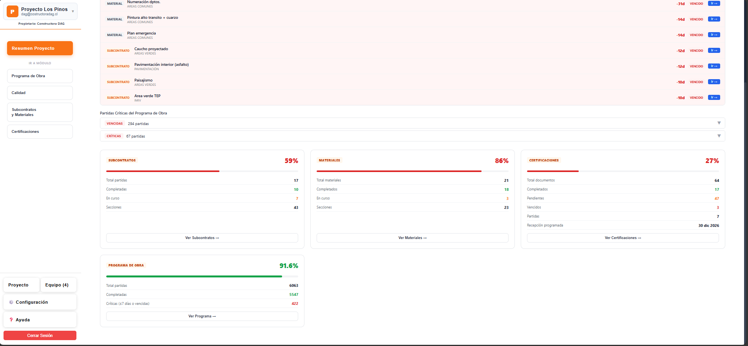Select the Proyecto tab
Screen dimensions: 748x346
(x=22, y=285)
